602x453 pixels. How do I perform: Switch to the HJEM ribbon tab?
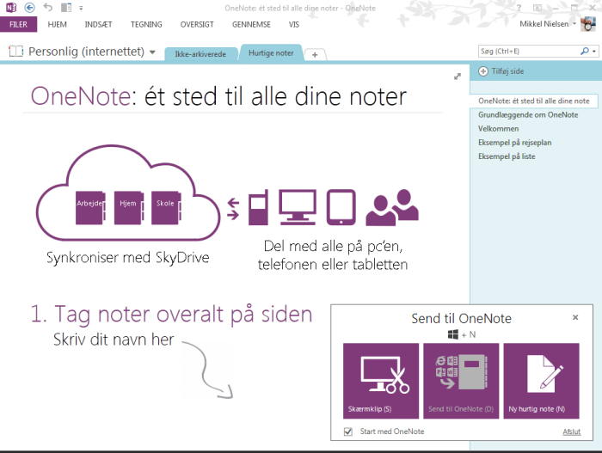(x=58, y=25)
